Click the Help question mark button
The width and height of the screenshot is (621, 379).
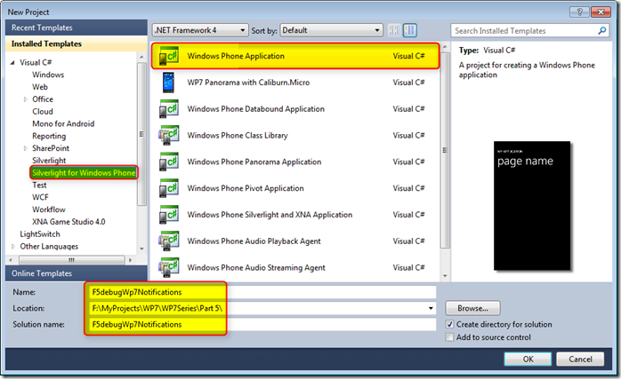579,12
